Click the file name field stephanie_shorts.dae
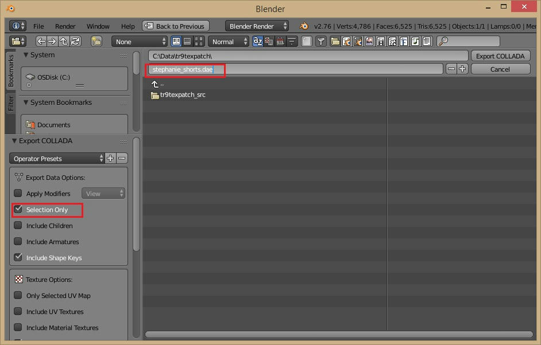The image size is (541, 345). point(295,69)
